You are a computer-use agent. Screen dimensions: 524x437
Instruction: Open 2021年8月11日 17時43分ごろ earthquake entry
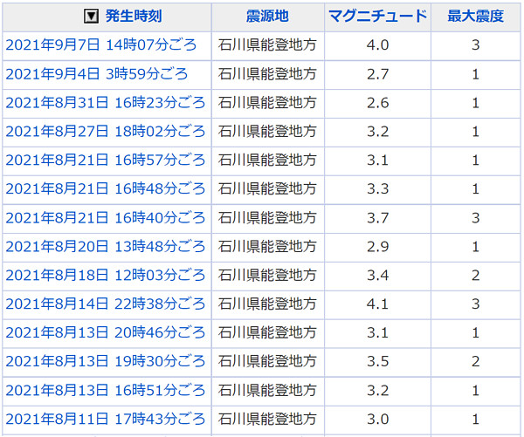pyautogui.click(x=106, y=420)
